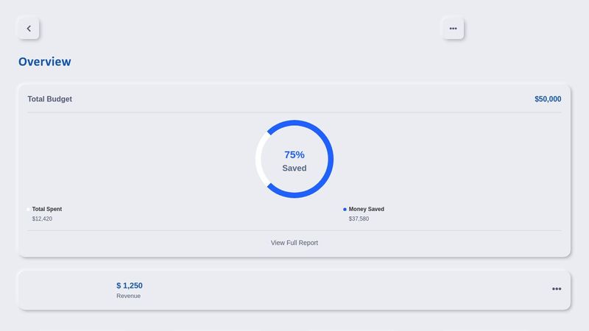The width and height of the screenshot is (589, 331).
Task: Select the Total Budget label
Action: (50, 99)
